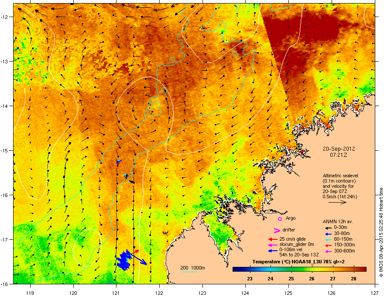Click the Altimetric sealevel text
Viewport: 384px width, 297px height.
[340, 176]
